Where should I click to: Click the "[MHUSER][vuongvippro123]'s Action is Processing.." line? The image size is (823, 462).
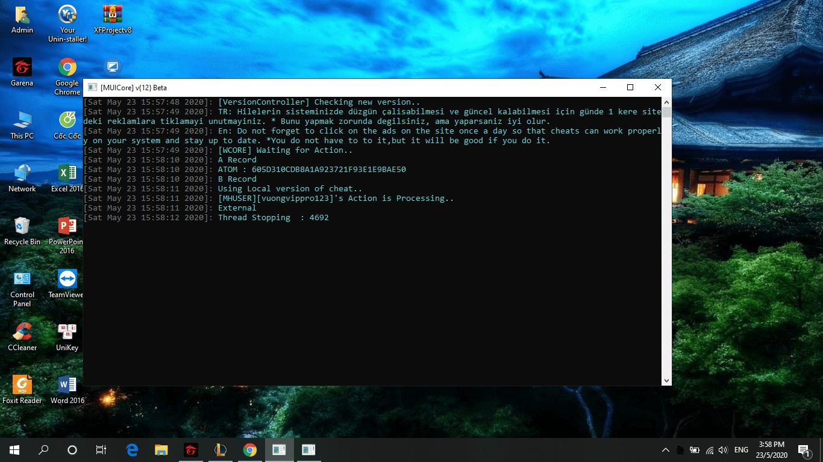[x=336, y=199]
